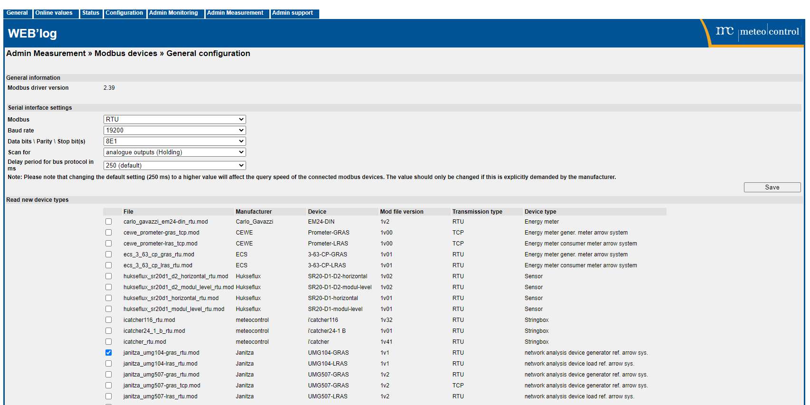This screenshot has height=405, width=810.
Task: Go to Configuration tab
Action: click(x=124, y=13)
